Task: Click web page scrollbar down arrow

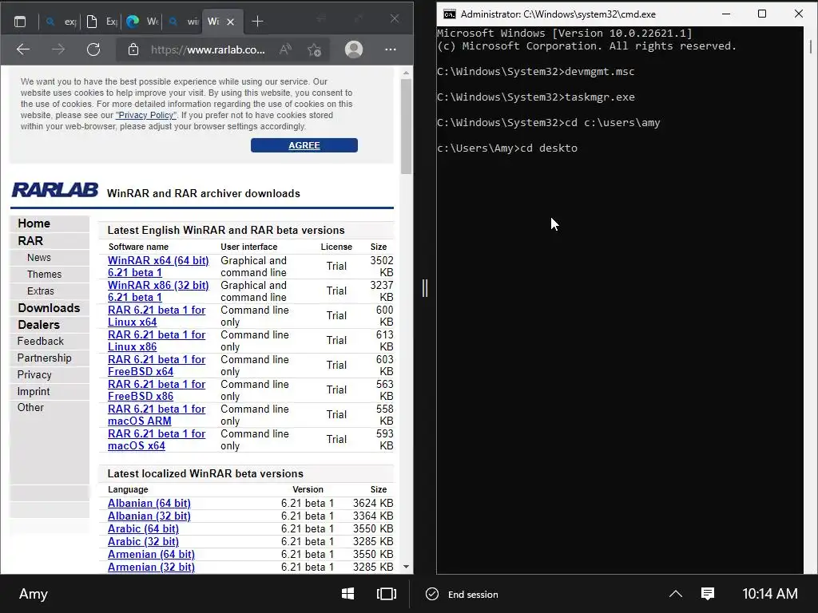Action: click(406, 567)
